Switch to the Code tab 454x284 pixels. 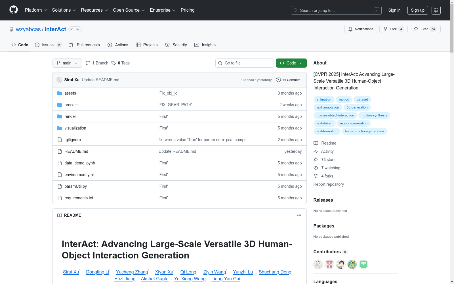(x=20, y=45)
